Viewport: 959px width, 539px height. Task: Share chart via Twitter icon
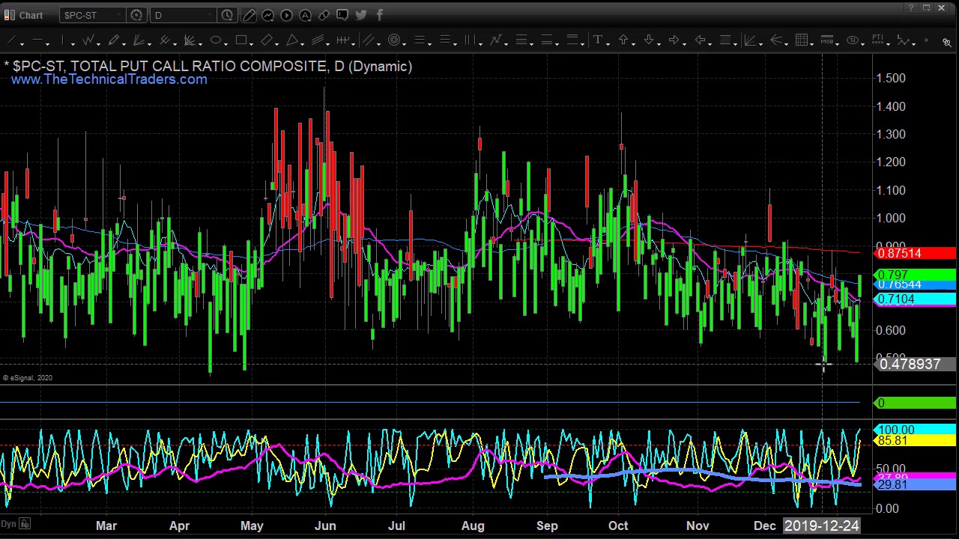[x=361, y=15]
